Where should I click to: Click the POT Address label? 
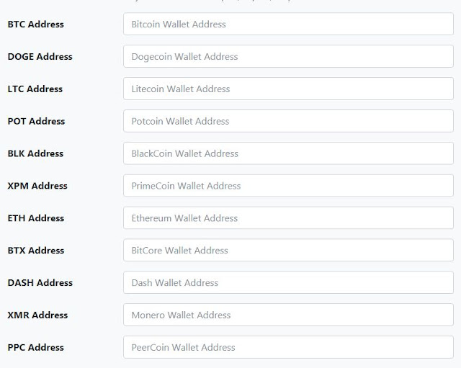coord(36,122)
